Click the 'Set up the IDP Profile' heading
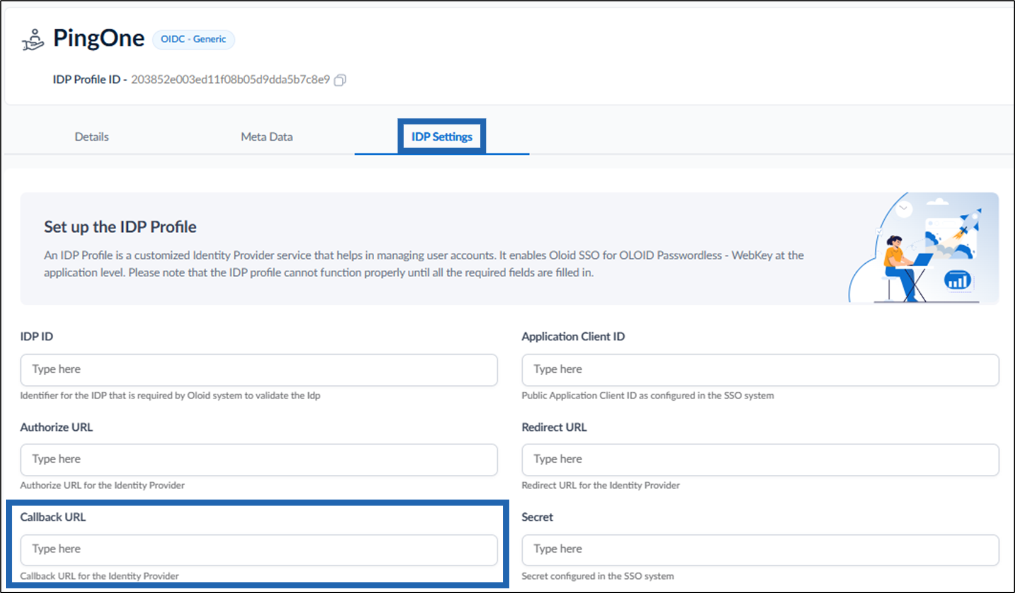The image size is (1015, 593). click(120, 227)
